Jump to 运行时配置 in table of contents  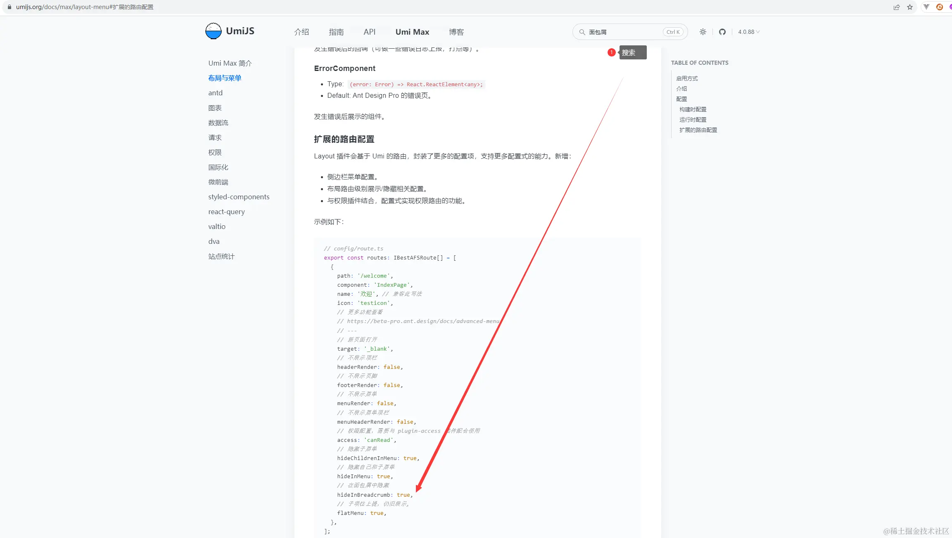[693, 120]
